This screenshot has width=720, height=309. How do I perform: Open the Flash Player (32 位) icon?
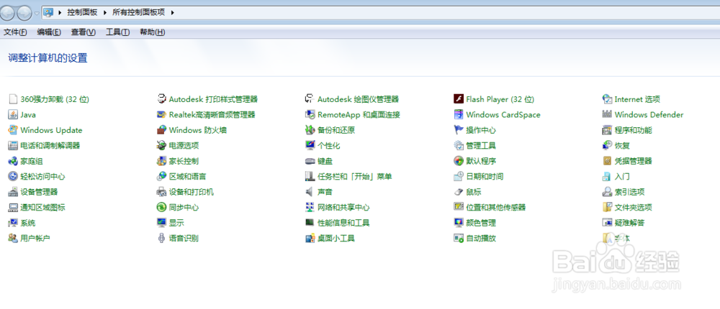tap(458, 99)
